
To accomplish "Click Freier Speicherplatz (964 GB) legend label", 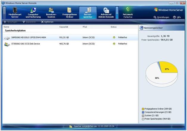I will coord(158,119).
